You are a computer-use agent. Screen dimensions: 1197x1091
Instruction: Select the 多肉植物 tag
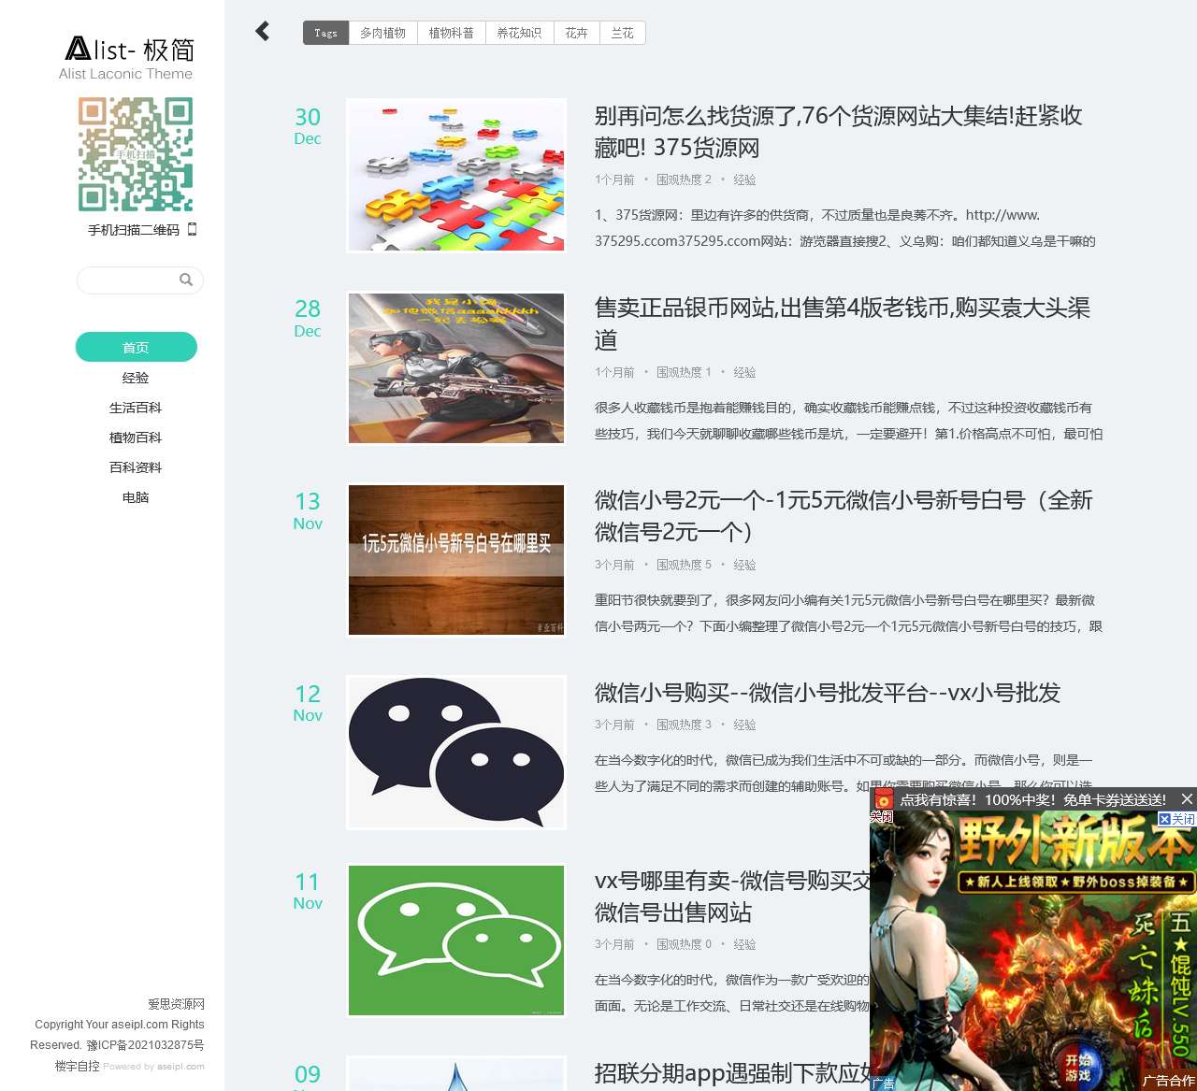click(382, 33)
